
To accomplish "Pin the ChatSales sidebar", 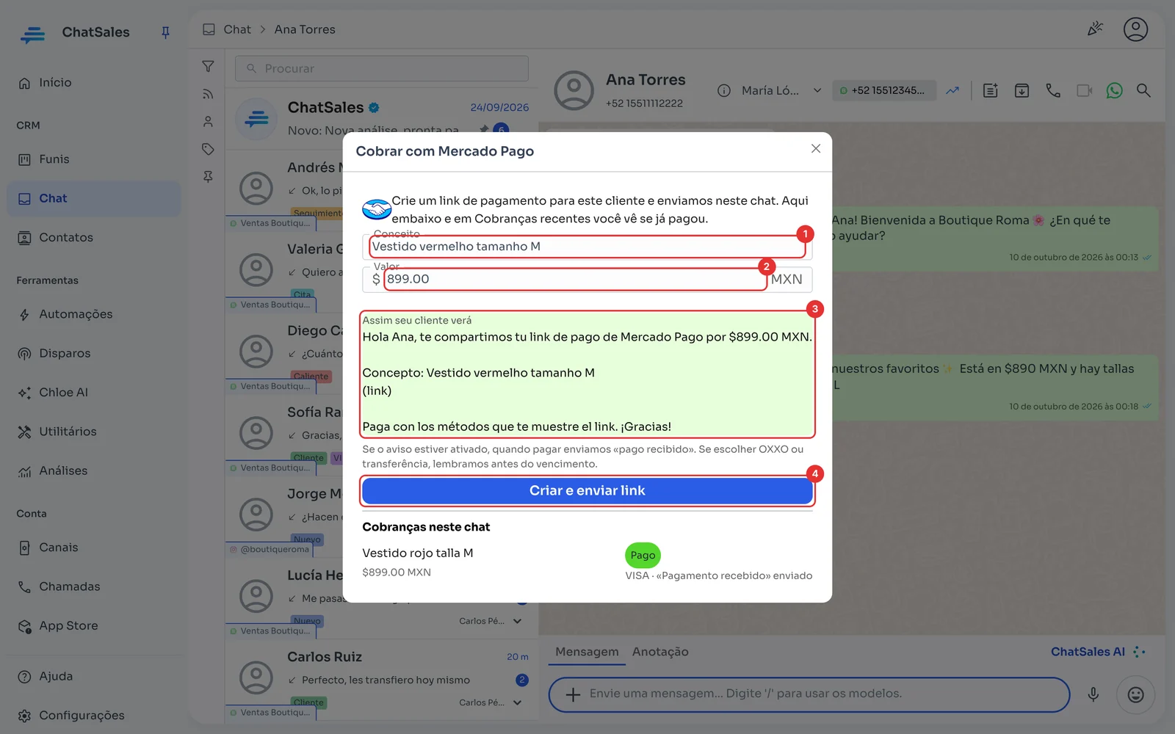I will tap(165, 32).
